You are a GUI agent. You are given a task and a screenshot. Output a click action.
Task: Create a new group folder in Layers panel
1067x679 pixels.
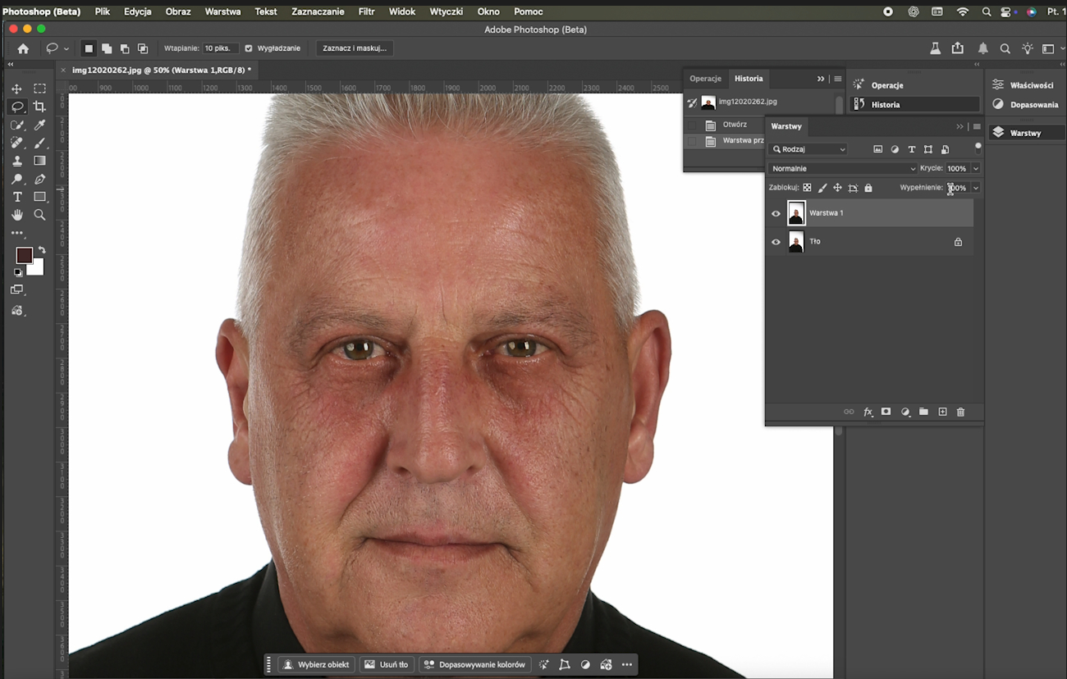923,412
